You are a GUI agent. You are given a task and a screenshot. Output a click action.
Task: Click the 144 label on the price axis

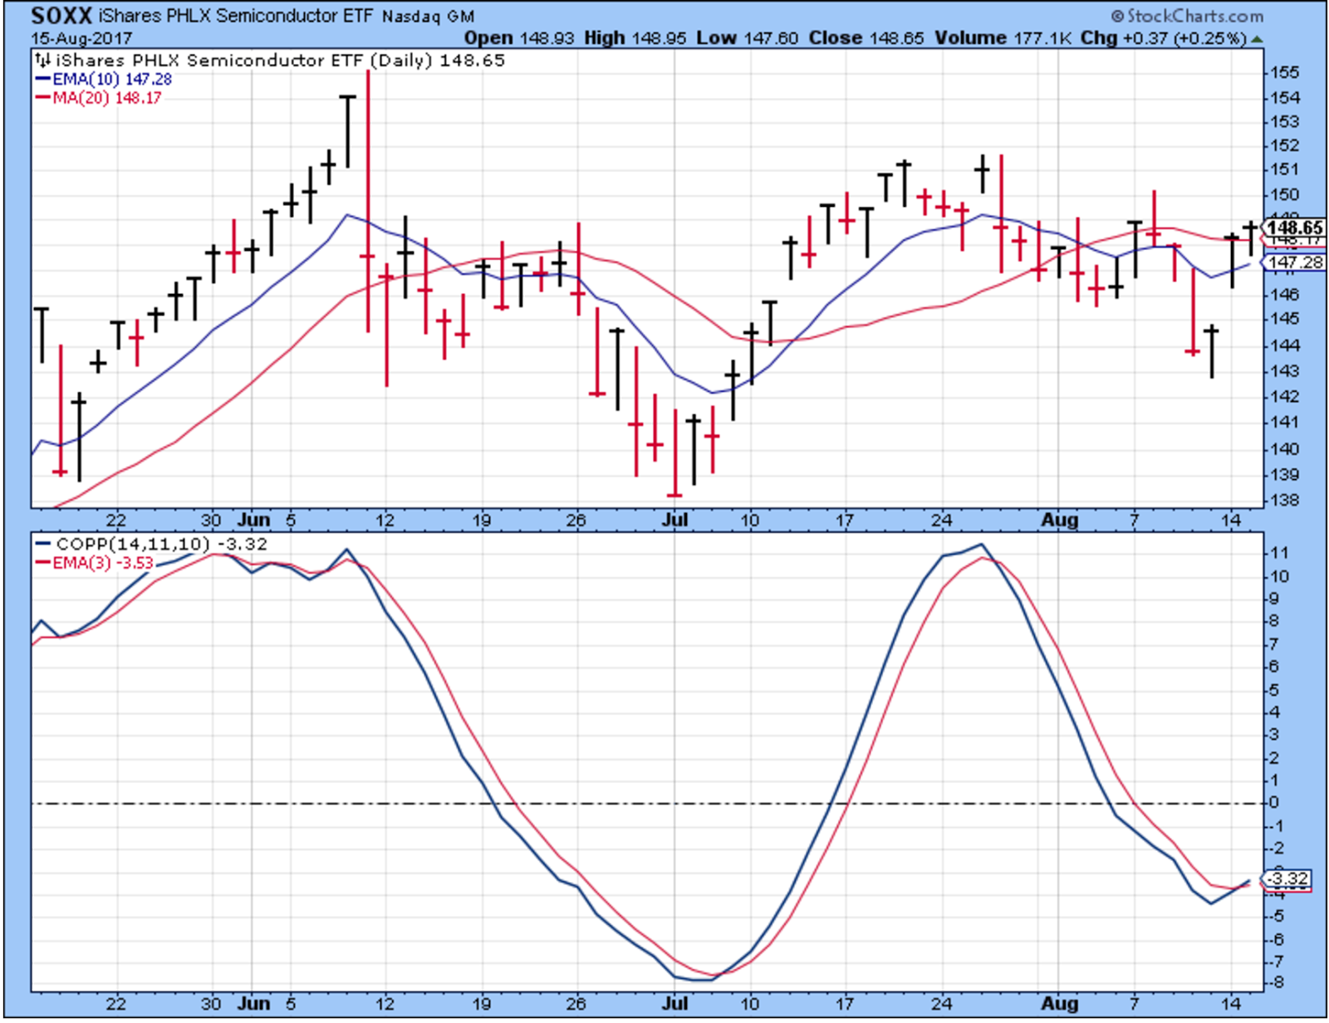1283,345
